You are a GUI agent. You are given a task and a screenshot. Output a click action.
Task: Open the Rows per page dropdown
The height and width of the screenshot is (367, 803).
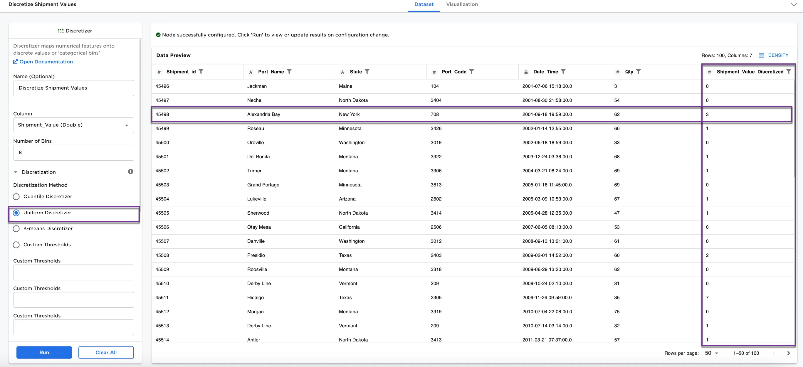coord(710,353)
